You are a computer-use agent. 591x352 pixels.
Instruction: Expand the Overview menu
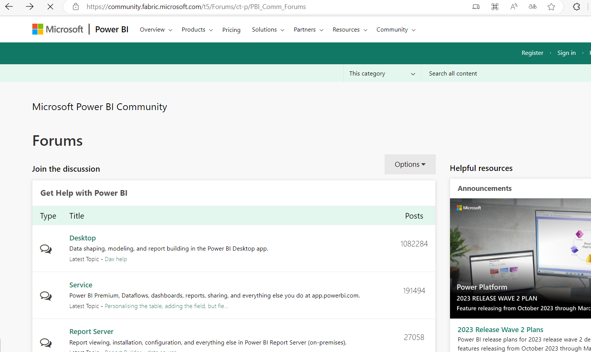tap(156, 30)
